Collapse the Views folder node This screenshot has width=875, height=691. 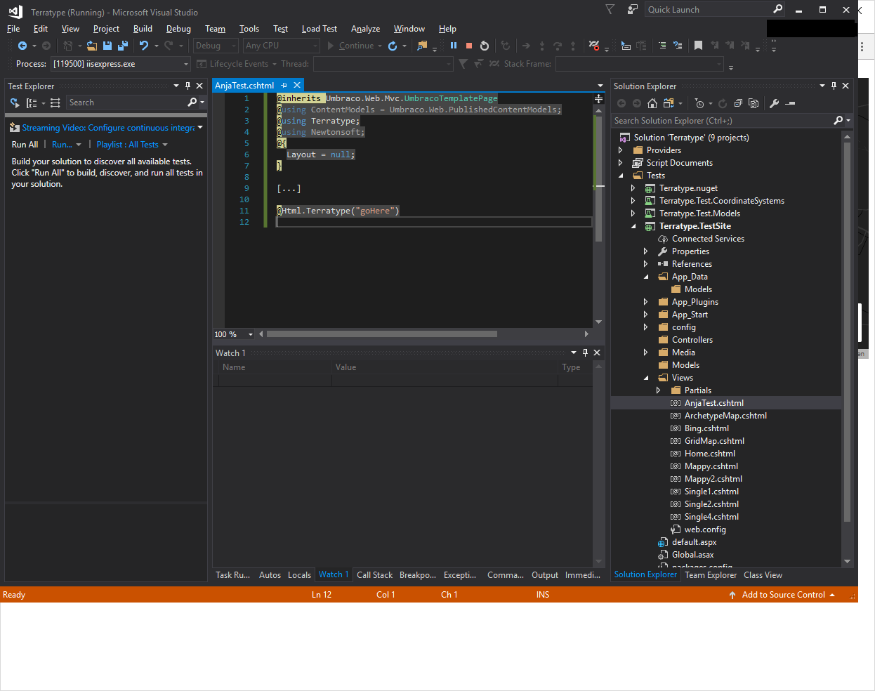point(646,378)
